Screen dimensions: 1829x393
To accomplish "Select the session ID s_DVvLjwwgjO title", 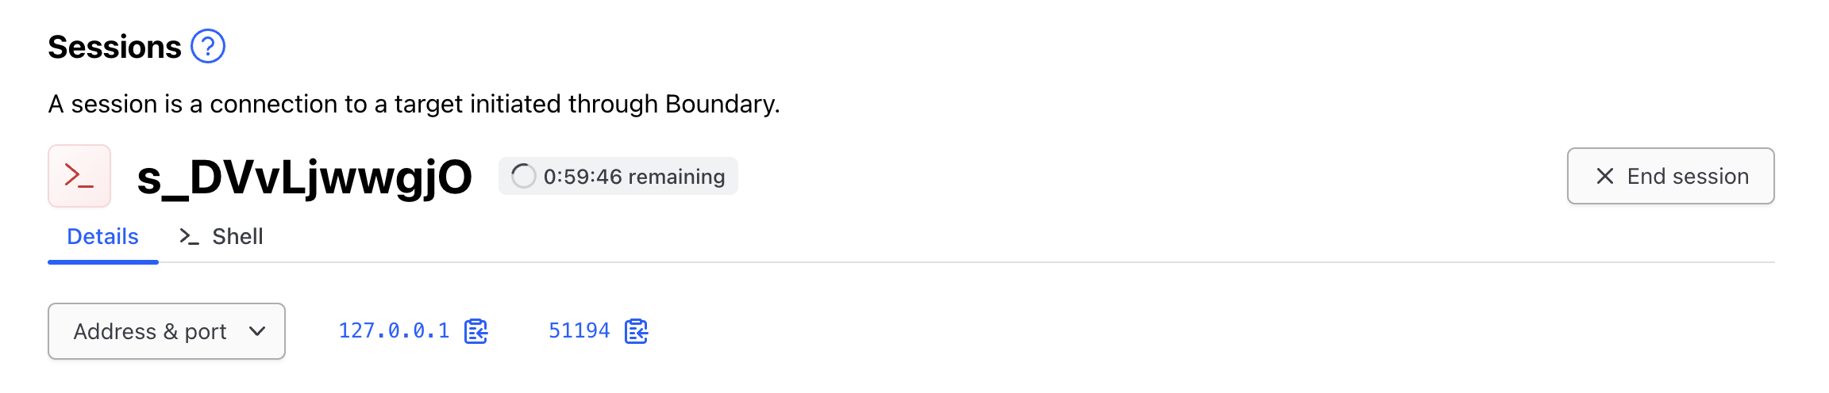I will tap(304, 177).
